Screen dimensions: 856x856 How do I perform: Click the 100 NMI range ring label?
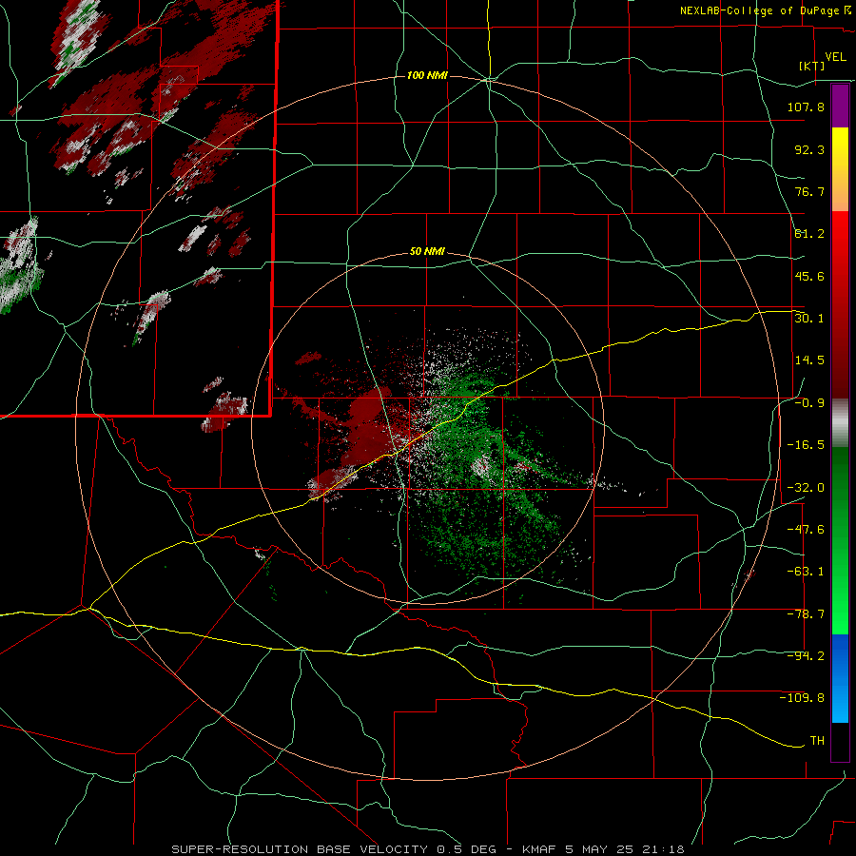click(427, 75)
